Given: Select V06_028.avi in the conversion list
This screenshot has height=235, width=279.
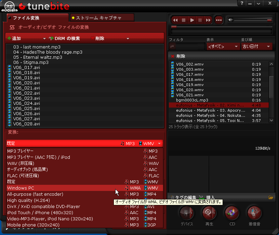Looking at the screenshot, I should coord(85,124).
